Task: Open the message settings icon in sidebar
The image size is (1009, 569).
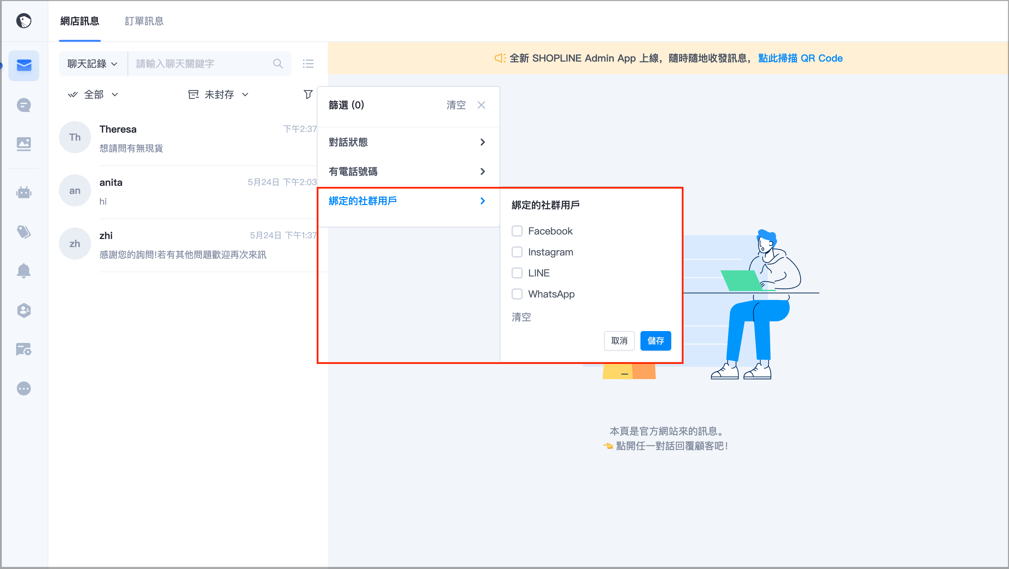Action: 24,349
